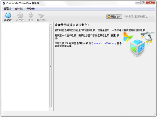Click the resize grip at window corner
157x117 pixels.
point(154,114)
